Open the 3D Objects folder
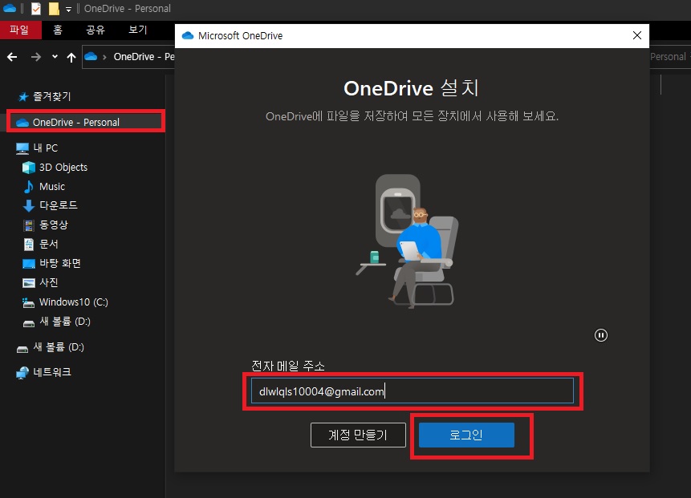The image size is (691, 498). click(x=63, y=168)
